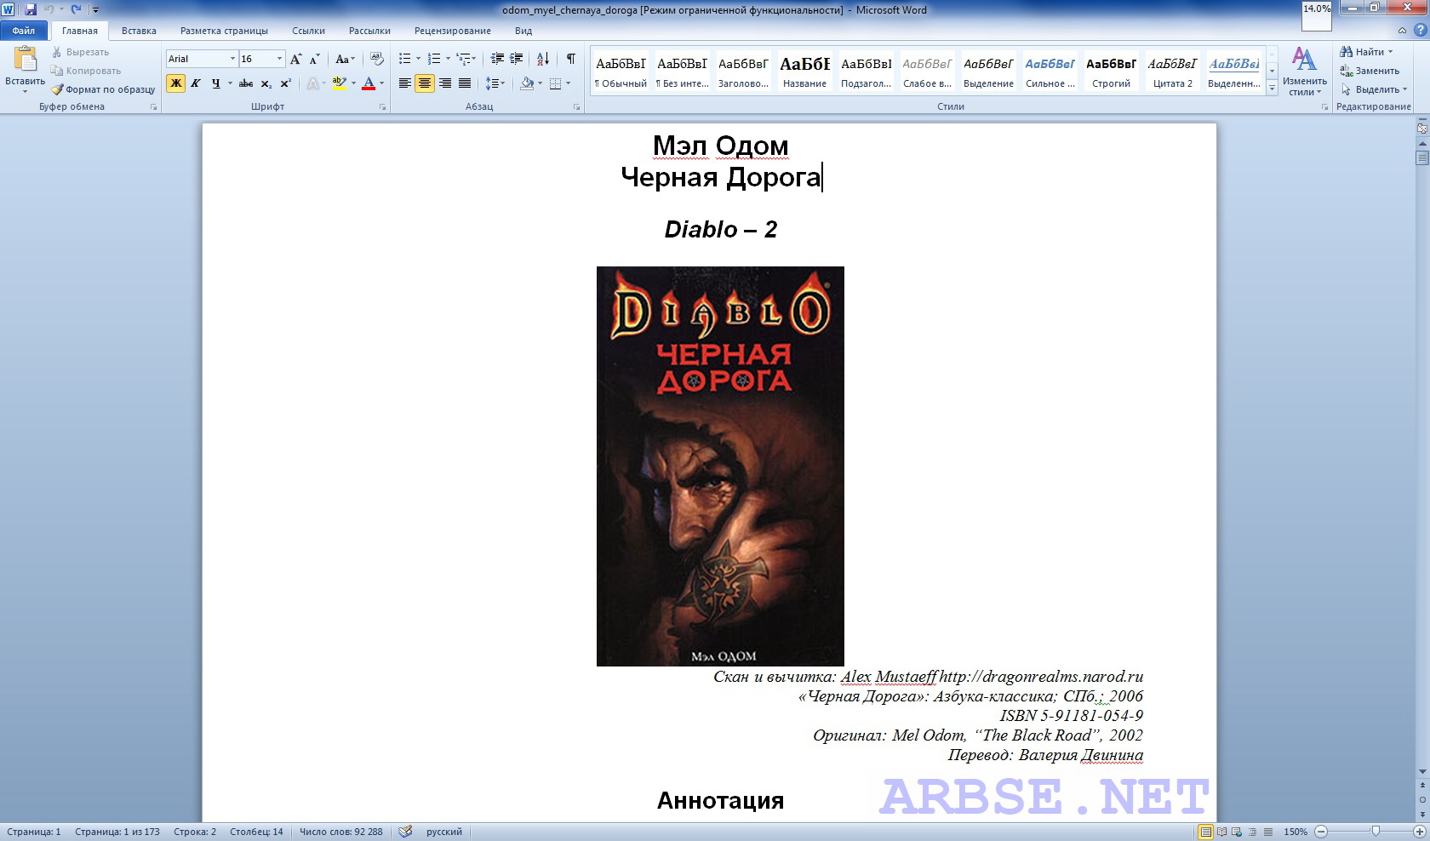Toggle subscript x₂ formatting

click(266, 83)
